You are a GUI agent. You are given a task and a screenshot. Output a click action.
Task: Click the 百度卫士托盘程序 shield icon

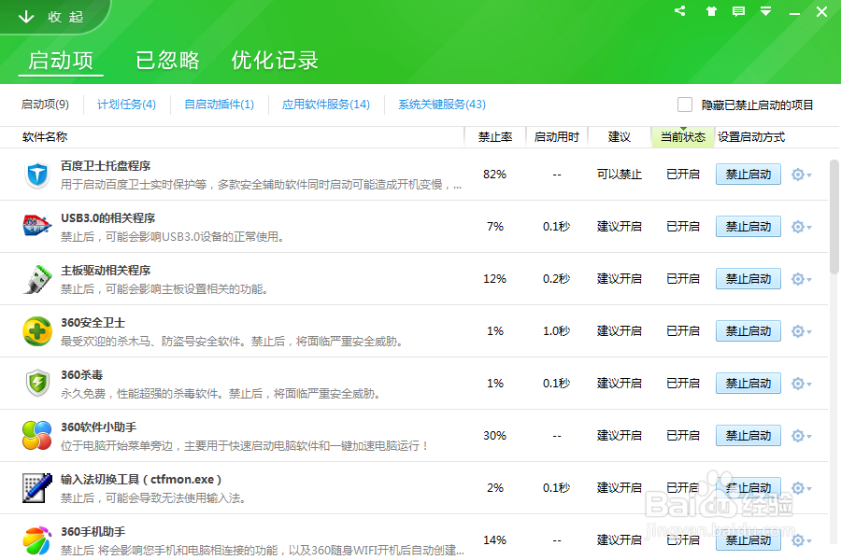37,175
